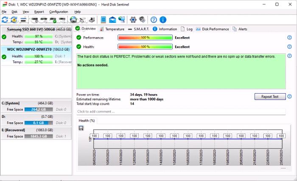This screenshot has width=297, height=181.
Task: Click the help icon beside Repeat Test
Action: (289, 96)
